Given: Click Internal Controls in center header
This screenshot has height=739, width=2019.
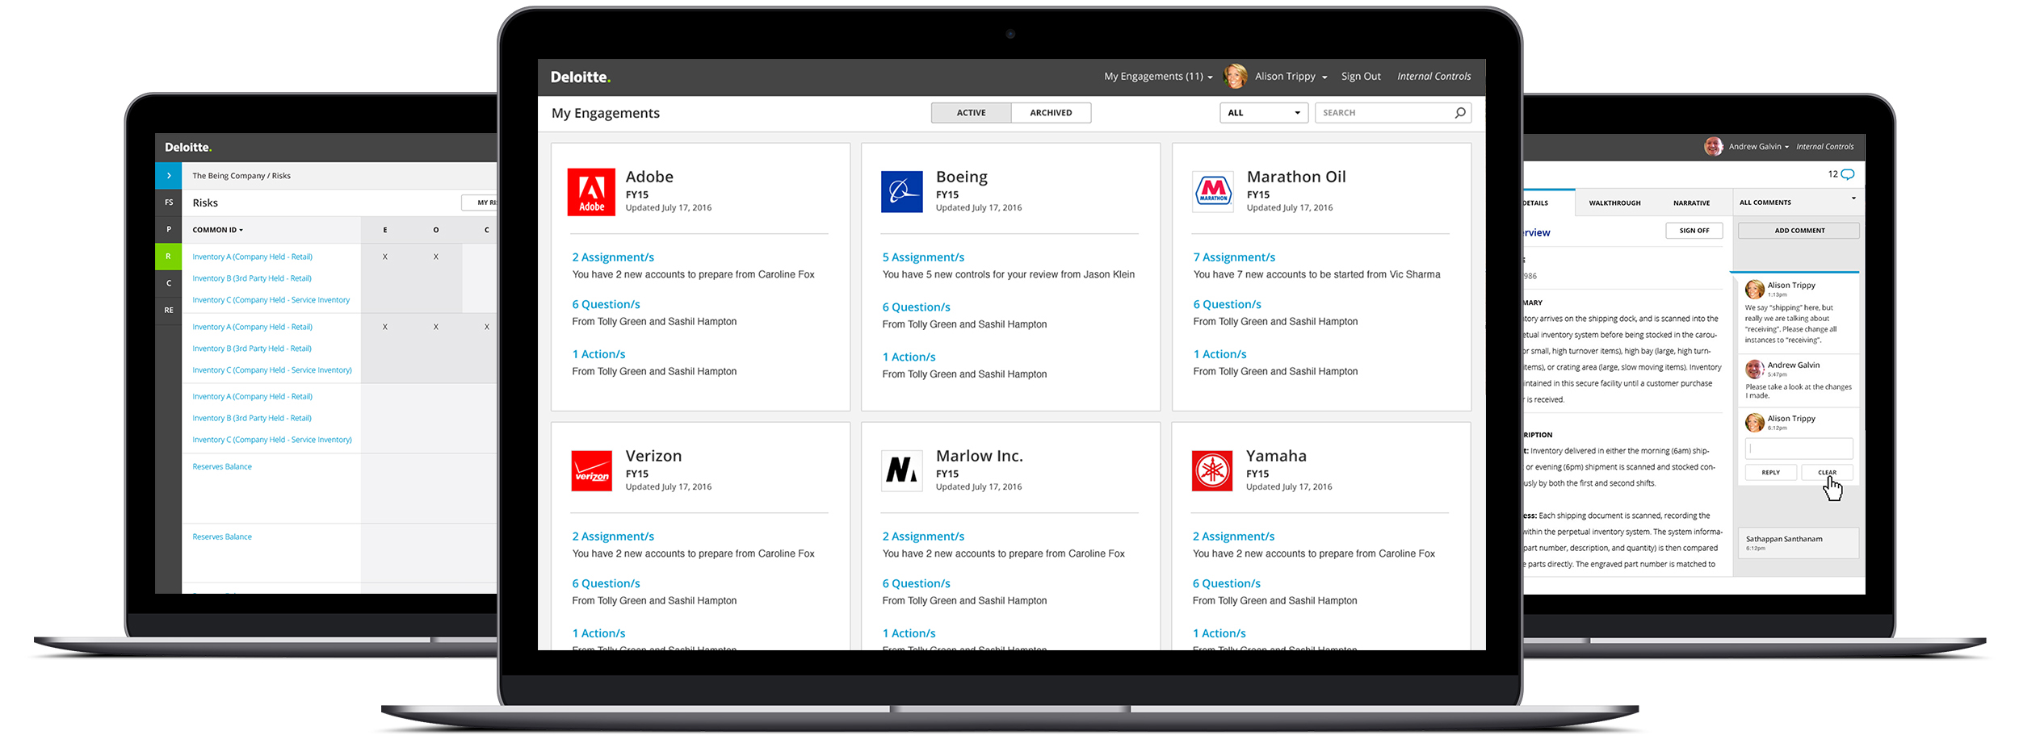Looking at the screenshot, I should click(1433, 77).
